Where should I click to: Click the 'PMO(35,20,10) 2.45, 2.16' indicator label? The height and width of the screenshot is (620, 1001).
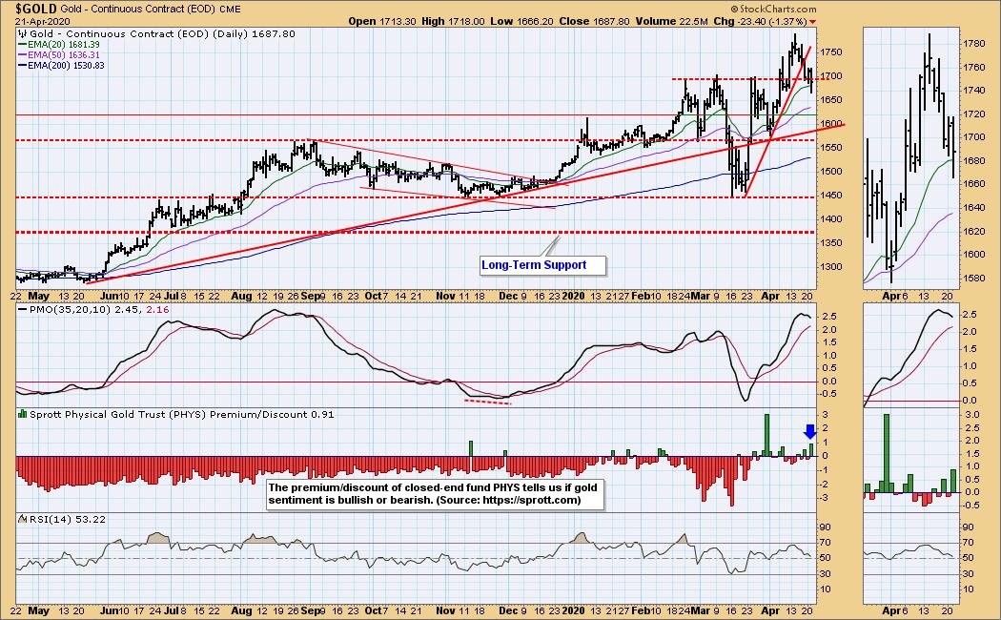coord(99,310)
